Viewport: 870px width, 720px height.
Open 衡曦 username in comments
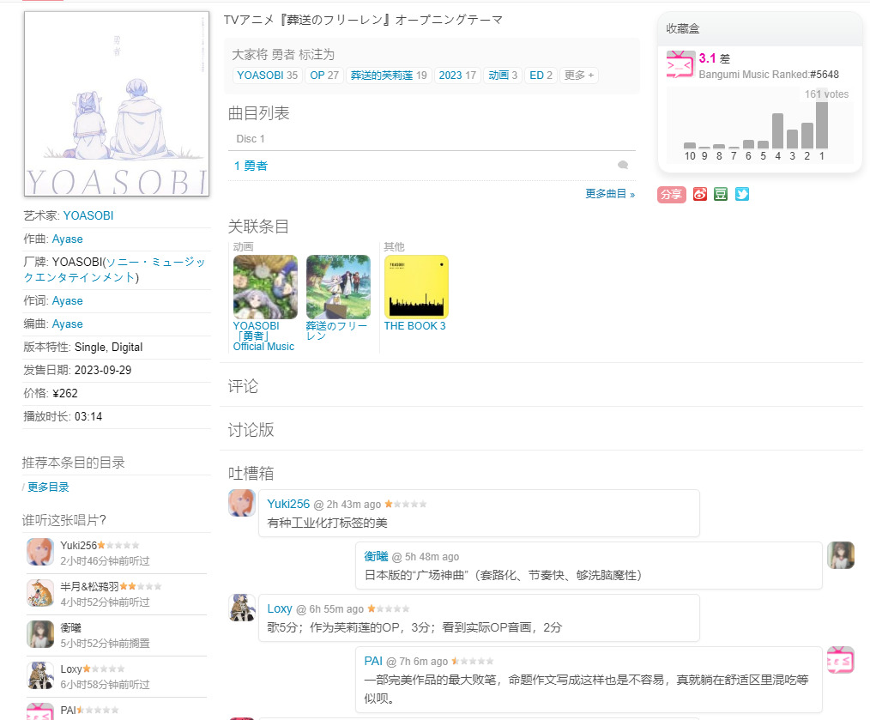376,556
